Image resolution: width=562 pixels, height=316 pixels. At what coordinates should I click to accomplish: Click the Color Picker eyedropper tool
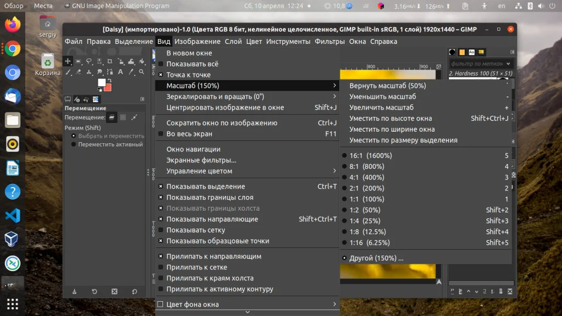click(131, 72)
